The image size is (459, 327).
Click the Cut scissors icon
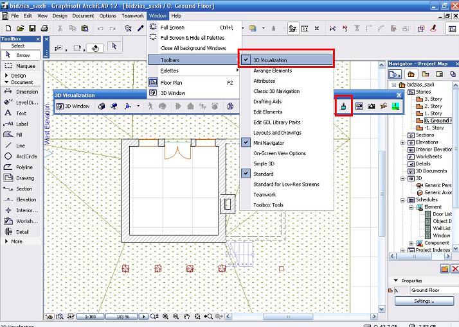click(x=60, y=28)
